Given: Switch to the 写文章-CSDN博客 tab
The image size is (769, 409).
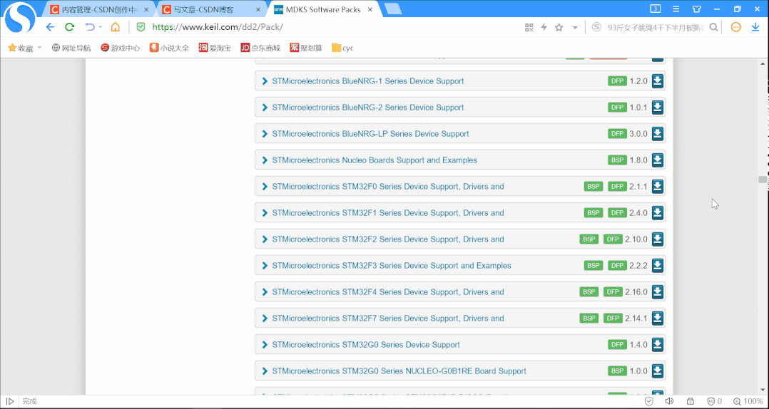Looking at the screenshot, I should tap(213, 9).
